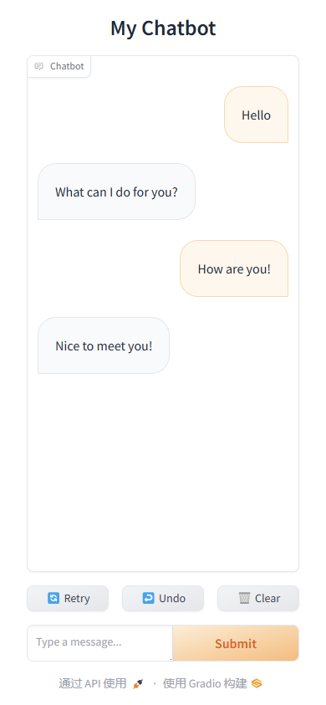Select the 'What can I do for you?' reply

[116, 192]
